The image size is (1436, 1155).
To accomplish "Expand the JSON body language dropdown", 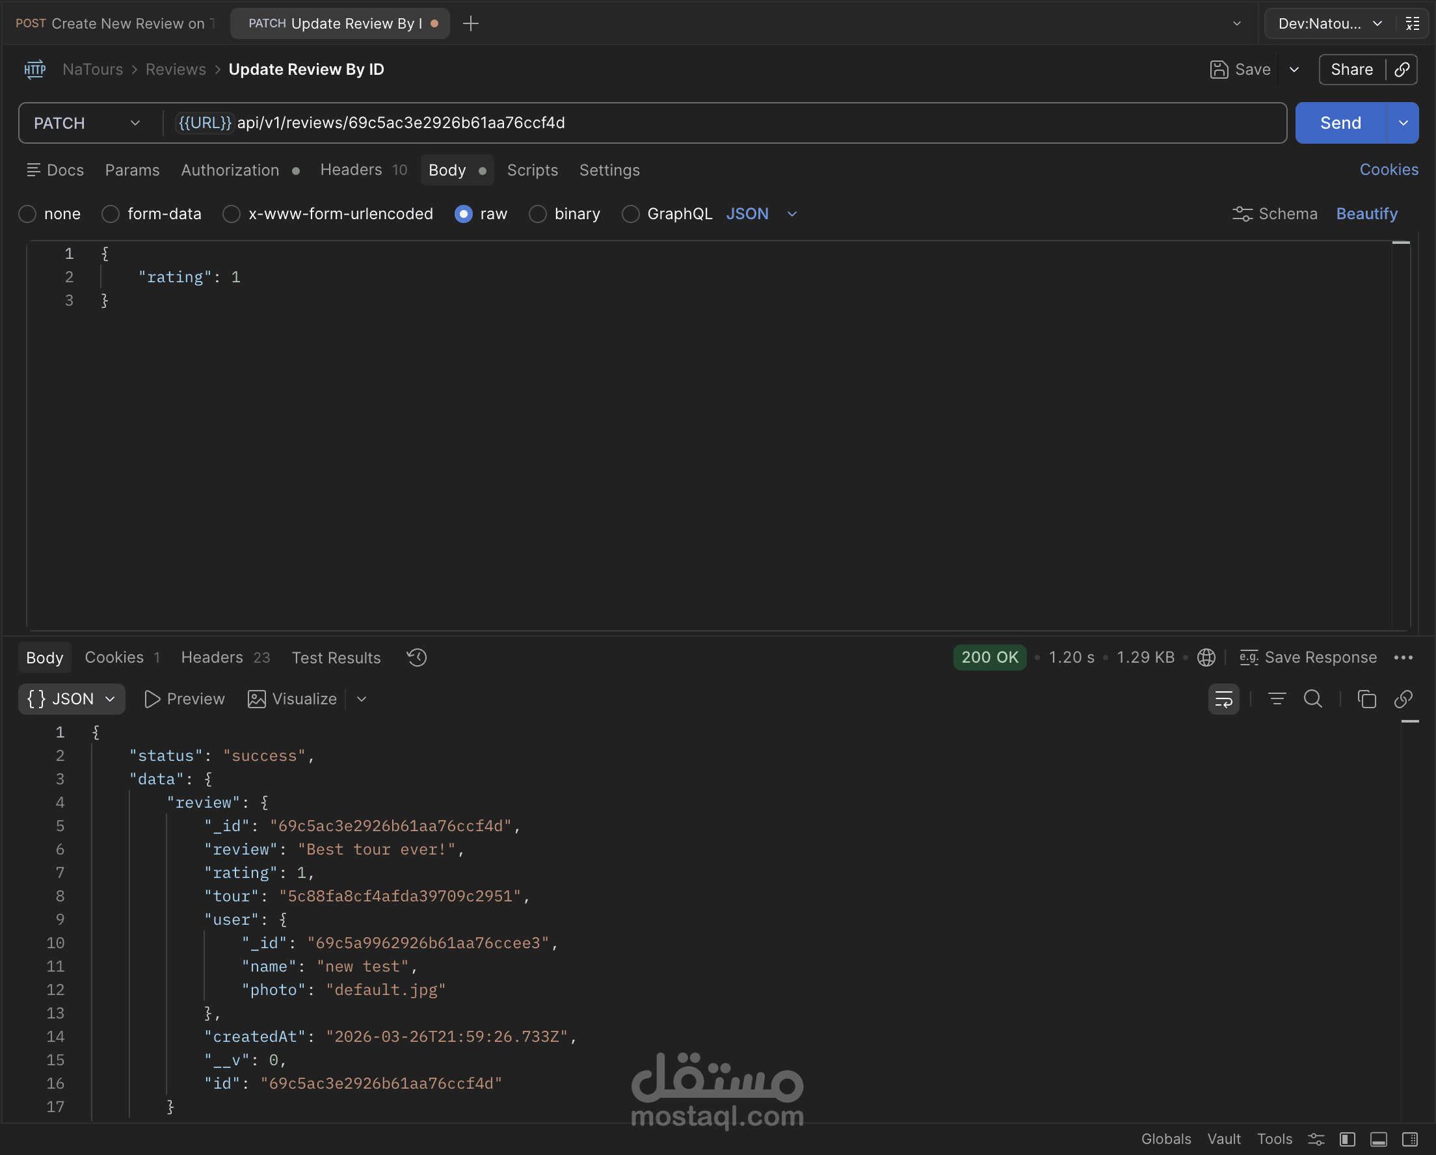I will pyautogui.click(x=792, y=214).
